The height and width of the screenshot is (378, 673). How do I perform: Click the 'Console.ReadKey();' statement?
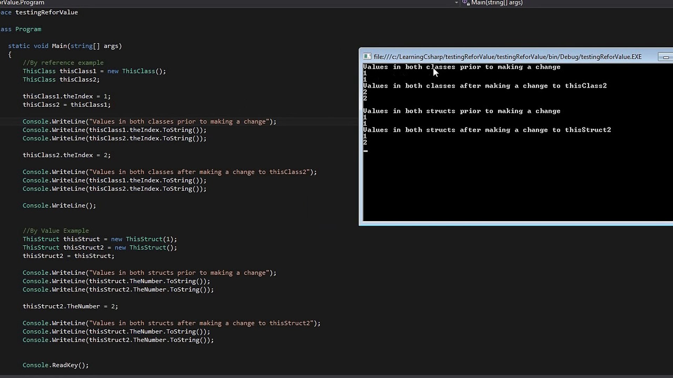[56, 365]
